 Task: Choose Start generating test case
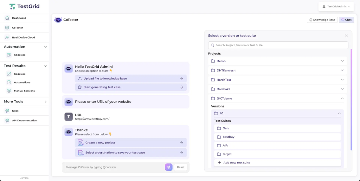(x=131, y=87)
